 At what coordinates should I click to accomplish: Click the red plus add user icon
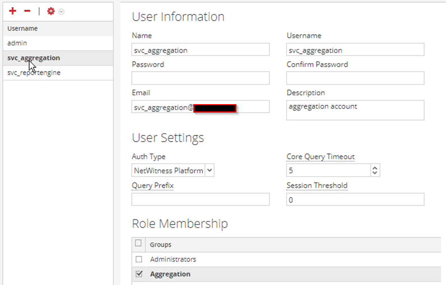(12, 11)
